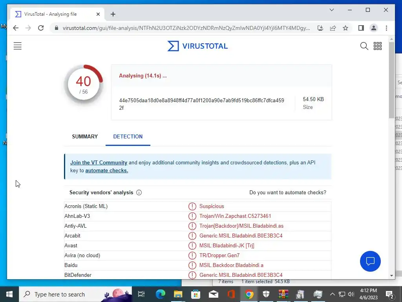
Task: Open Task View on the taskbar
Action: point(141,294)
